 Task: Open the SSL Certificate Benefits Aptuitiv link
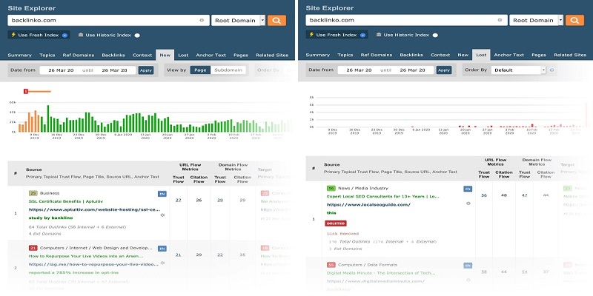pyautogui.click(x=67, y=201)
